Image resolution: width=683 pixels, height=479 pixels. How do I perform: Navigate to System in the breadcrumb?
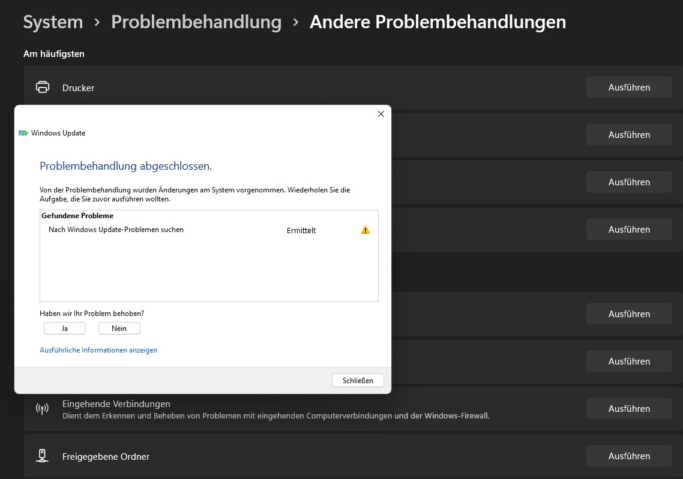tap(53, 22)
